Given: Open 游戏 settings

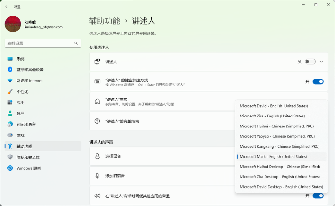Looking at the screenshot, I should pos(43,135).
